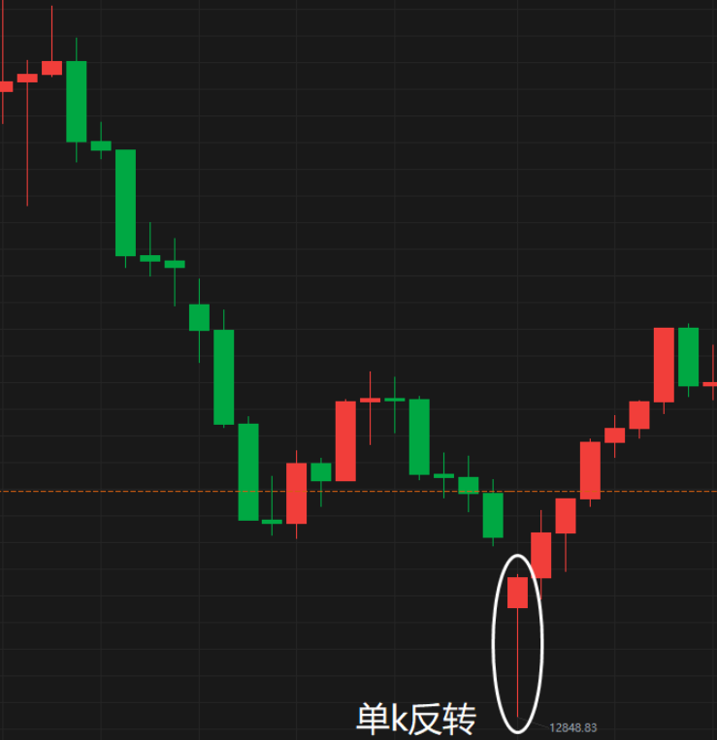Click the tall red candle just before the red doji
The width and height of the screenshot is (717, 740).
(x=345, y=440)
